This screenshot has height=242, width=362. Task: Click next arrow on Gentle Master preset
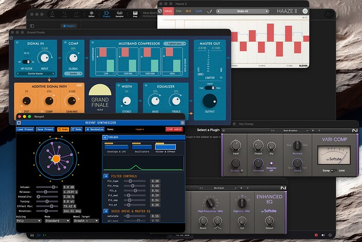[53, 73]
